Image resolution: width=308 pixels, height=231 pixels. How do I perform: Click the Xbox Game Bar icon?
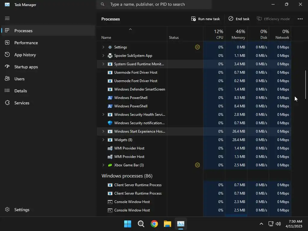110,165
